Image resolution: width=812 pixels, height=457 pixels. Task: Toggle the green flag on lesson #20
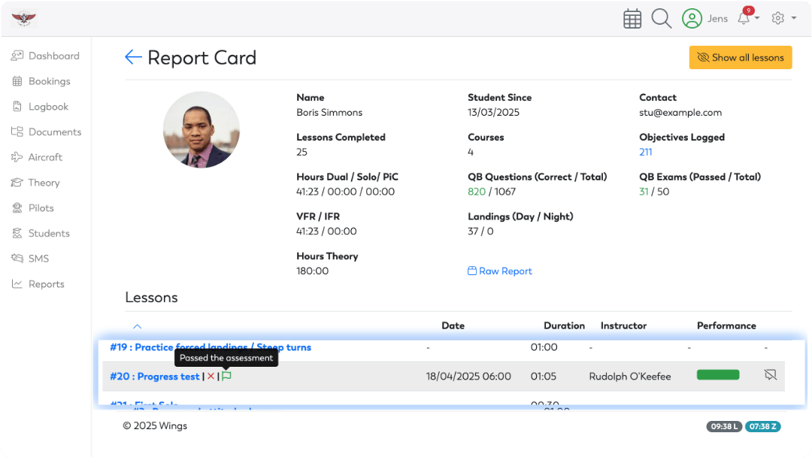coord(226,376)
